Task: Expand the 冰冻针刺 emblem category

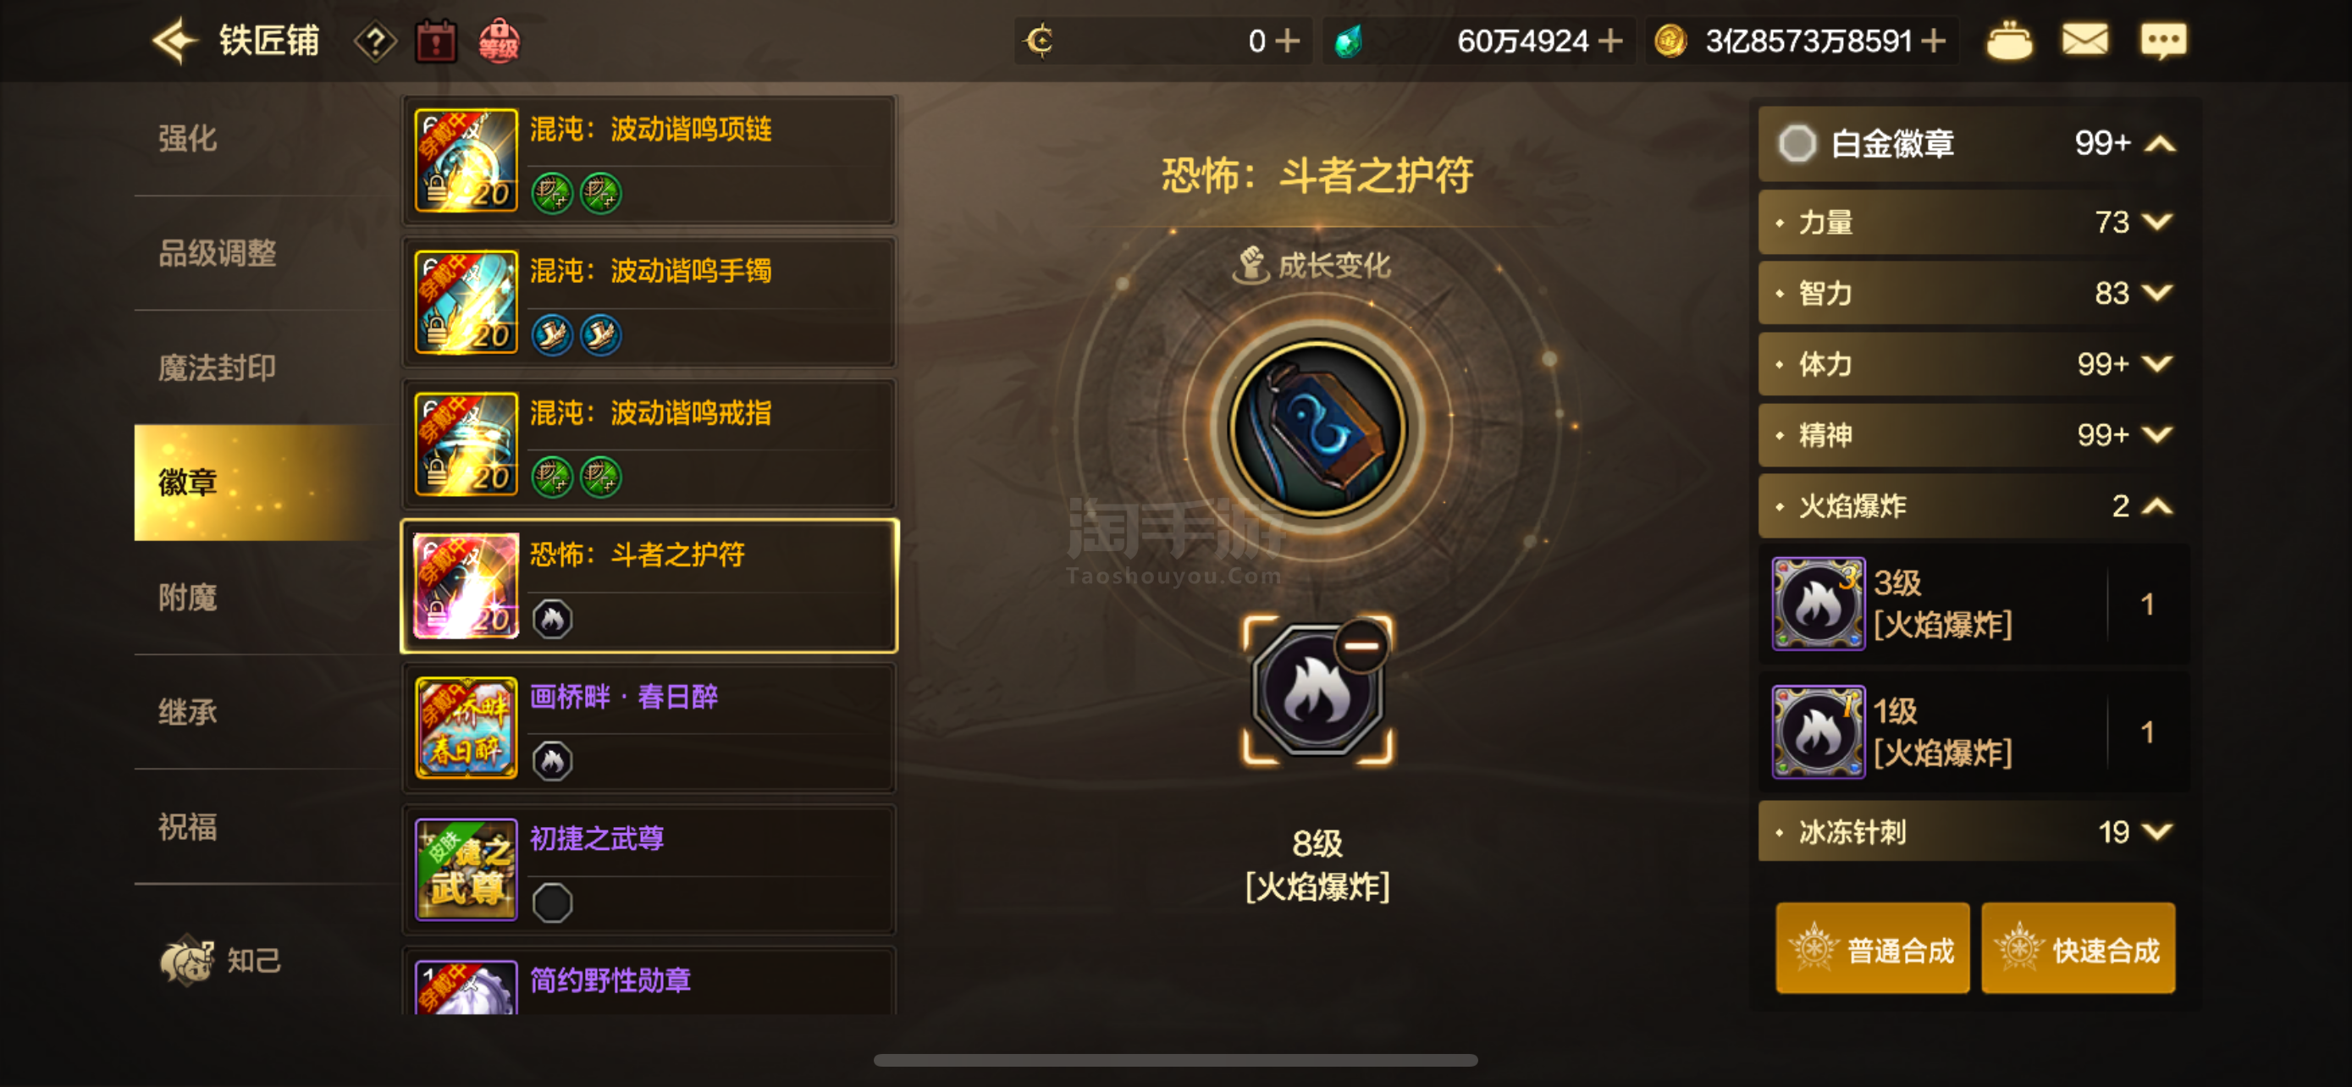Action: click(x=1972, y=831)
